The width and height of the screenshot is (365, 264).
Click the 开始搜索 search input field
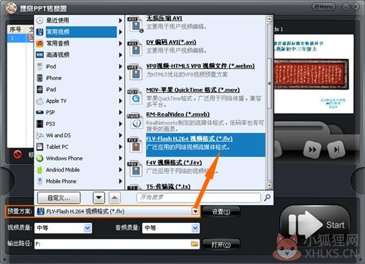tap(199, 198)
